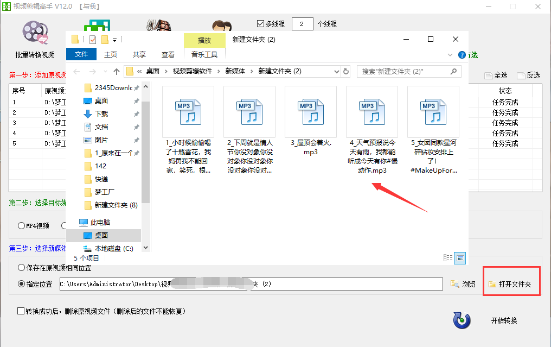The height and width of the screenshot is (347, 551).
Task: Open 图片 in the navigation pane
Action: [x=101, y=140]
